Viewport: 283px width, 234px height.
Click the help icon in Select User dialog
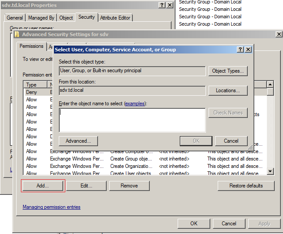[x=240, y=50]
